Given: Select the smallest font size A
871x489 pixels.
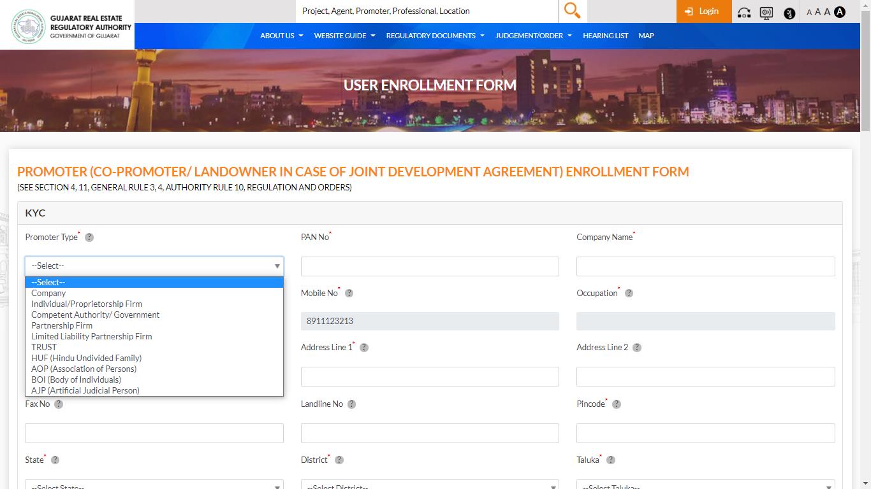Looking at the screenshot, I should [x=809, y=12].
